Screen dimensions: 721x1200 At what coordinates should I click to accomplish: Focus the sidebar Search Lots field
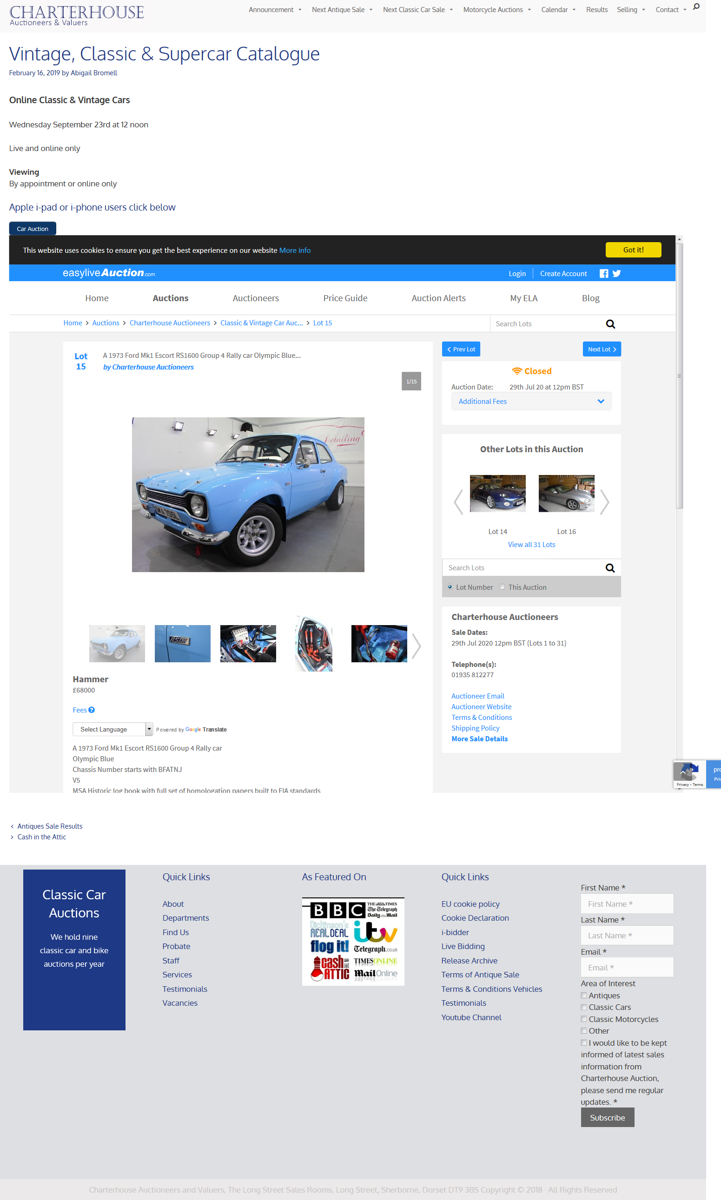tap(523, 568)
